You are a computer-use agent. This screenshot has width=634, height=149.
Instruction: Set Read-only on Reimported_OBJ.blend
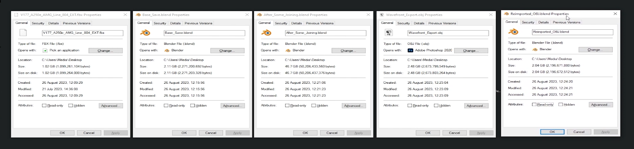[x=534, y=104]
